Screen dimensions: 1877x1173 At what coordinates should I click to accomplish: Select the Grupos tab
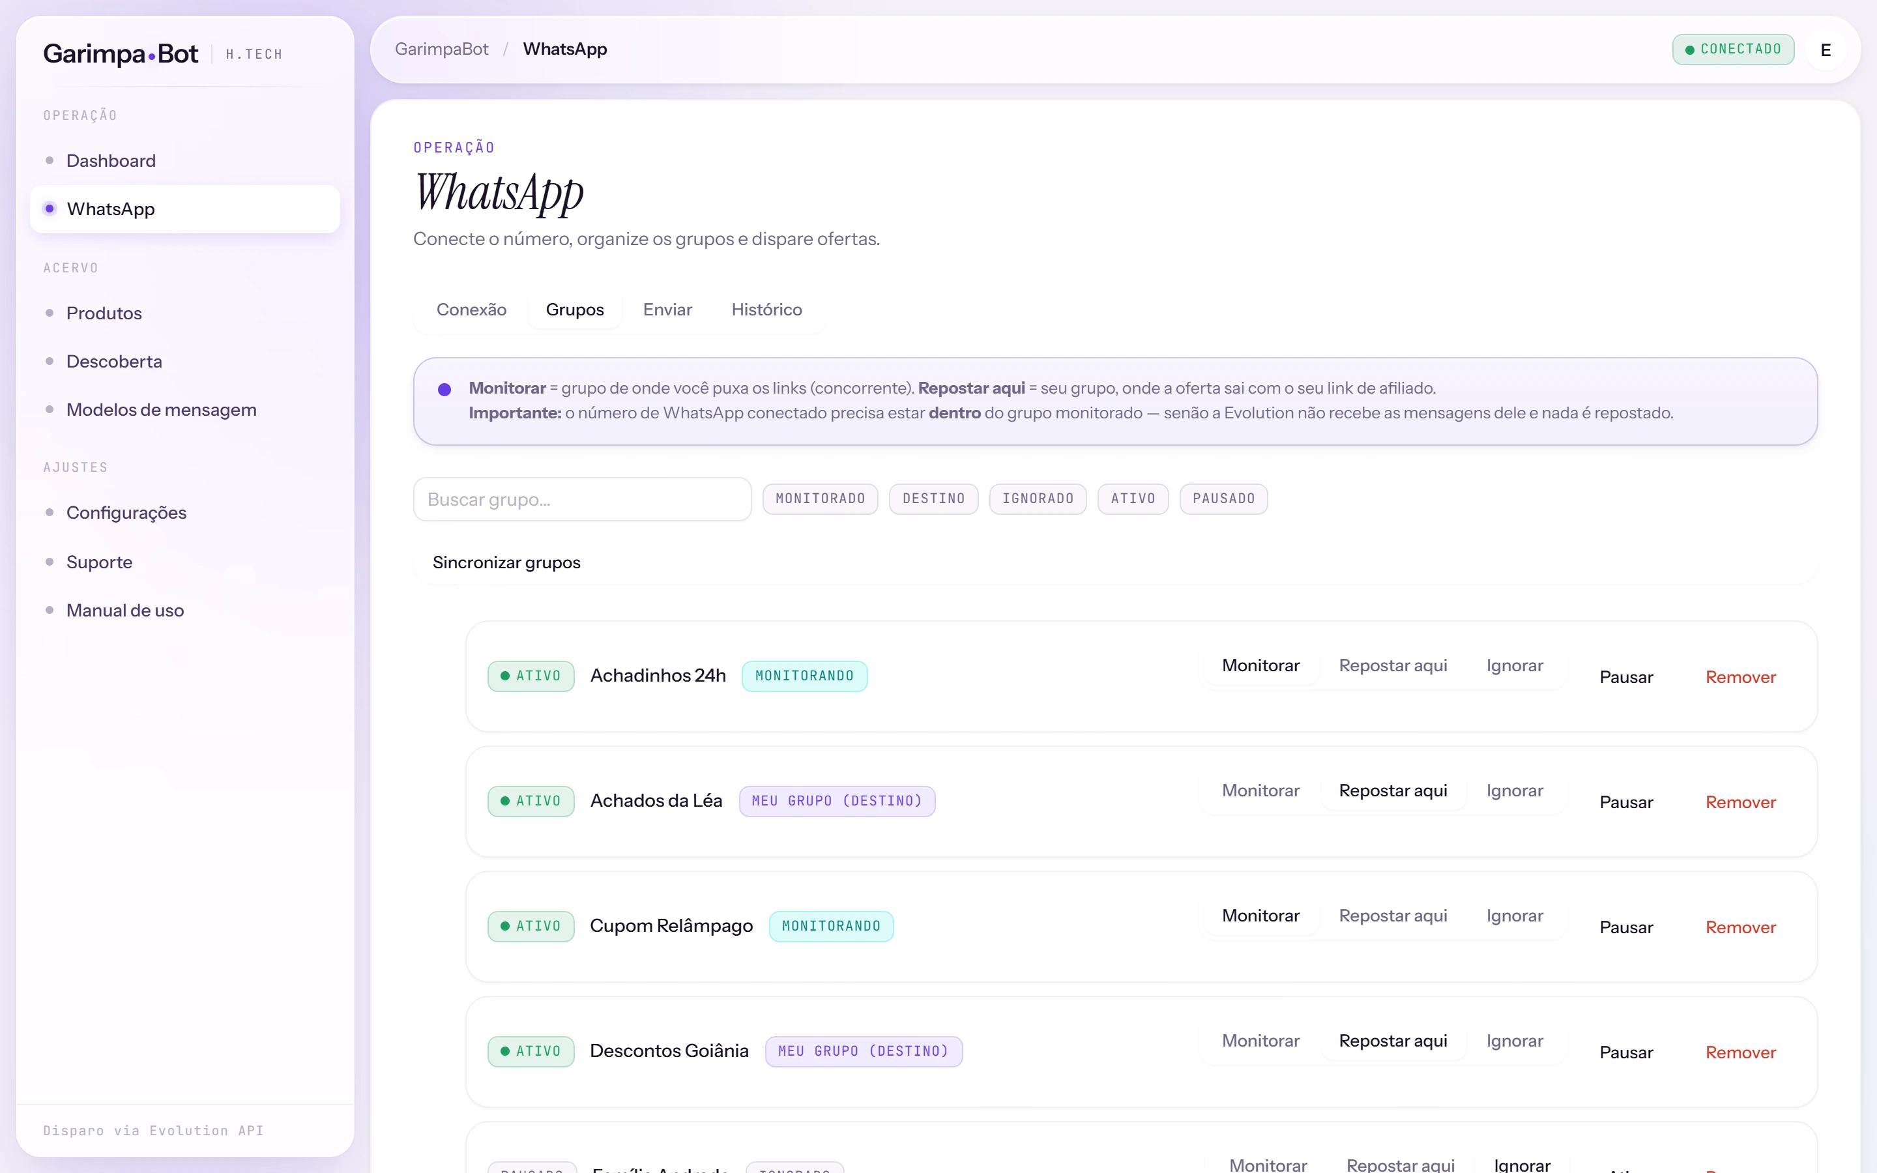point(575,310)
